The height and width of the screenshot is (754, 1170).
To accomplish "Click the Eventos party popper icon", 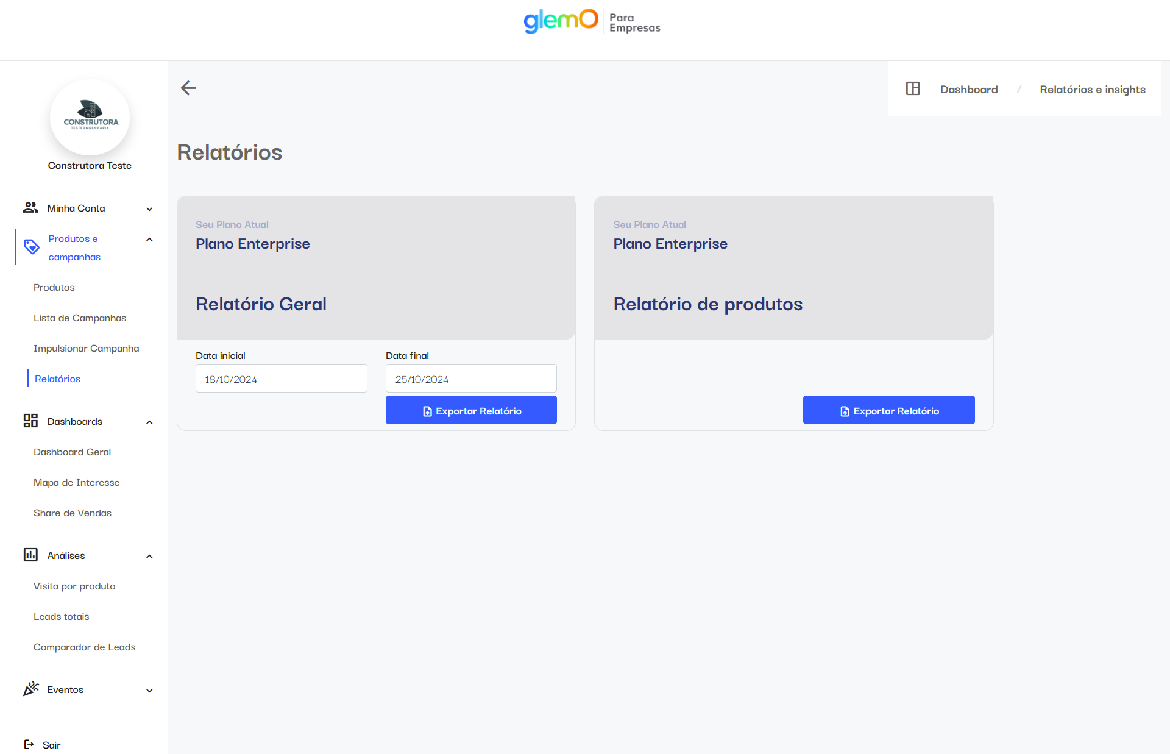I will click(30, 689).
